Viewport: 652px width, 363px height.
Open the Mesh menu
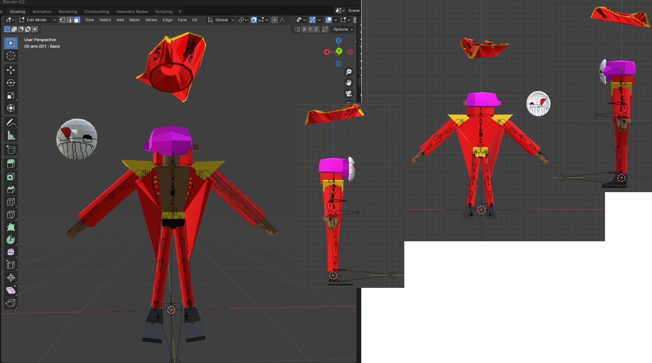coord(135,20)
